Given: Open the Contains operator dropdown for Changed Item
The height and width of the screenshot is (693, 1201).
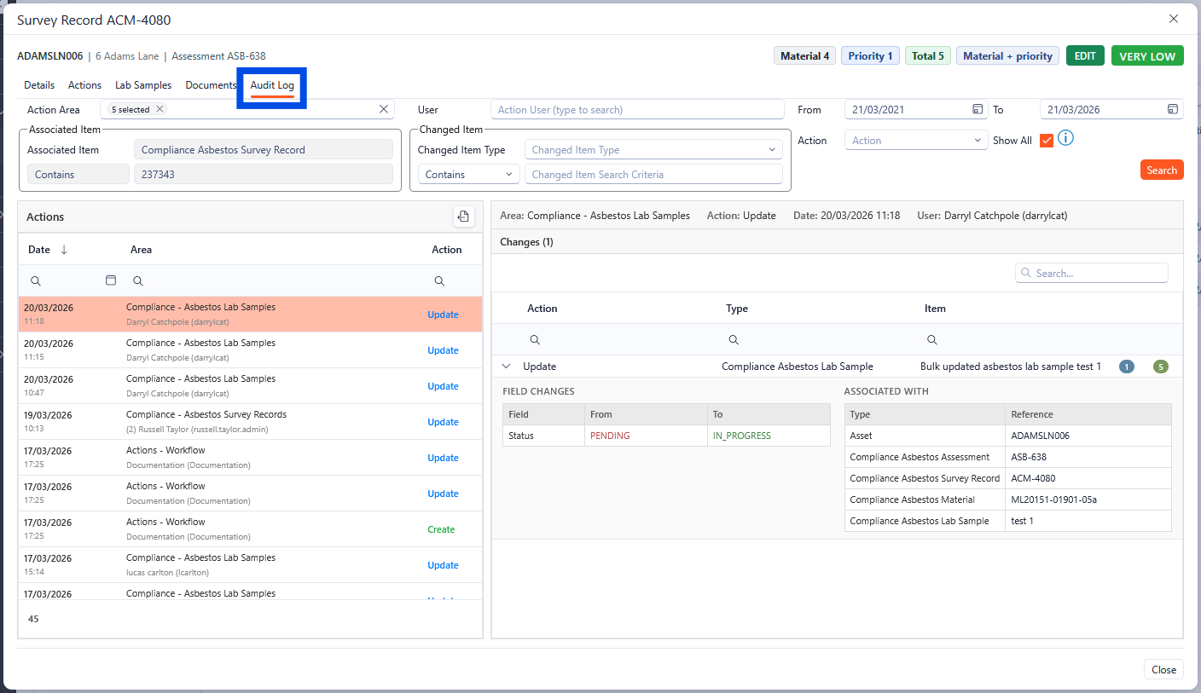Looking at the screenshot, I should tap(468, 175).
